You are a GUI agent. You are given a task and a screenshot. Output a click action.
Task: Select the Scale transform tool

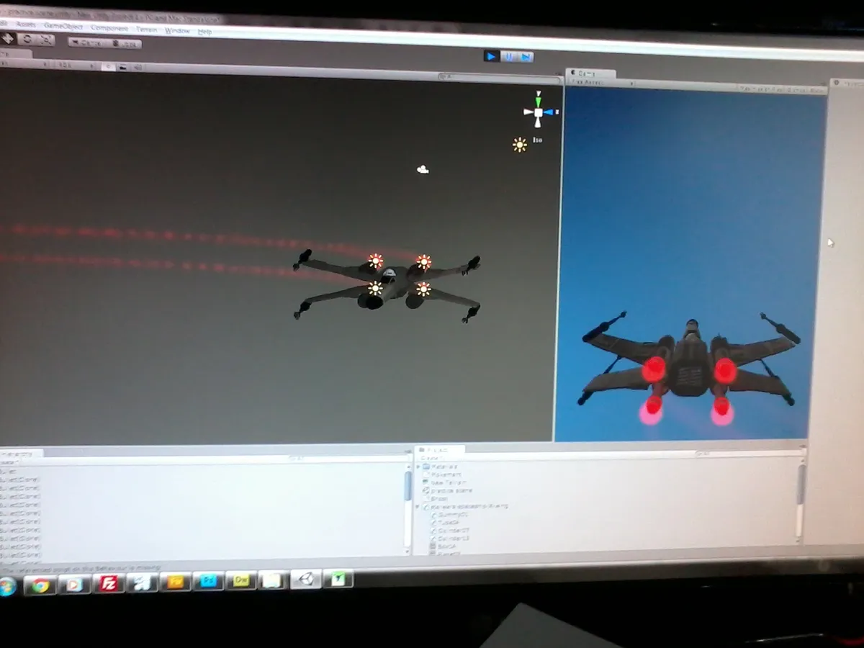(45, 40)
